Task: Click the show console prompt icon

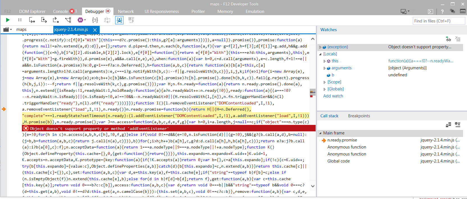Action: (x=430, y=12)
